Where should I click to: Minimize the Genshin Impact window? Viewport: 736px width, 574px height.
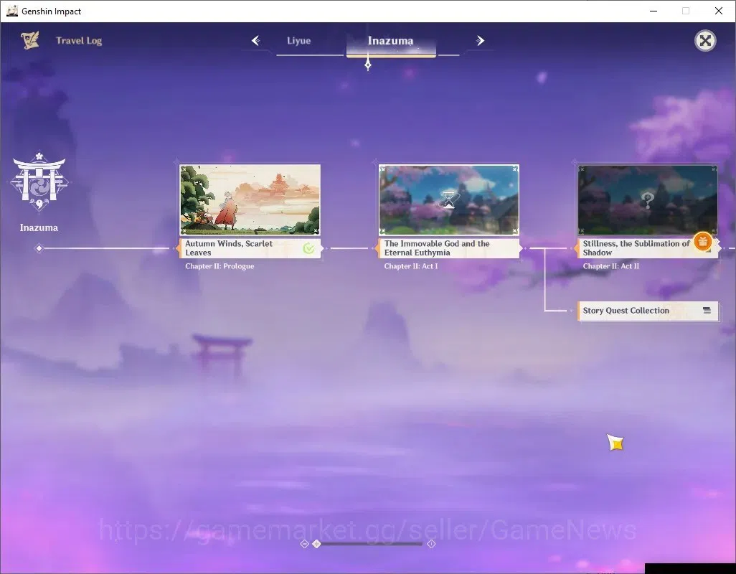point(653,11)
